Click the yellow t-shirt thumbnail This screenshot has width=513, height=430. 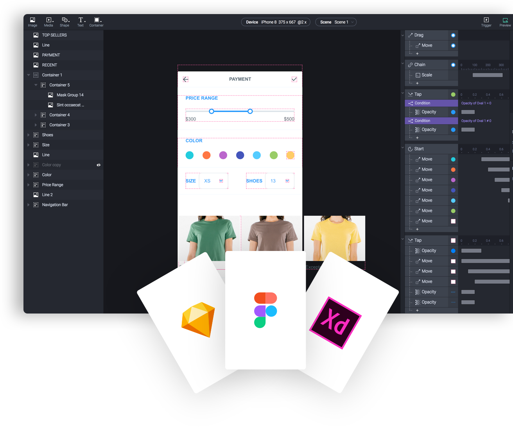click(335, 238)
